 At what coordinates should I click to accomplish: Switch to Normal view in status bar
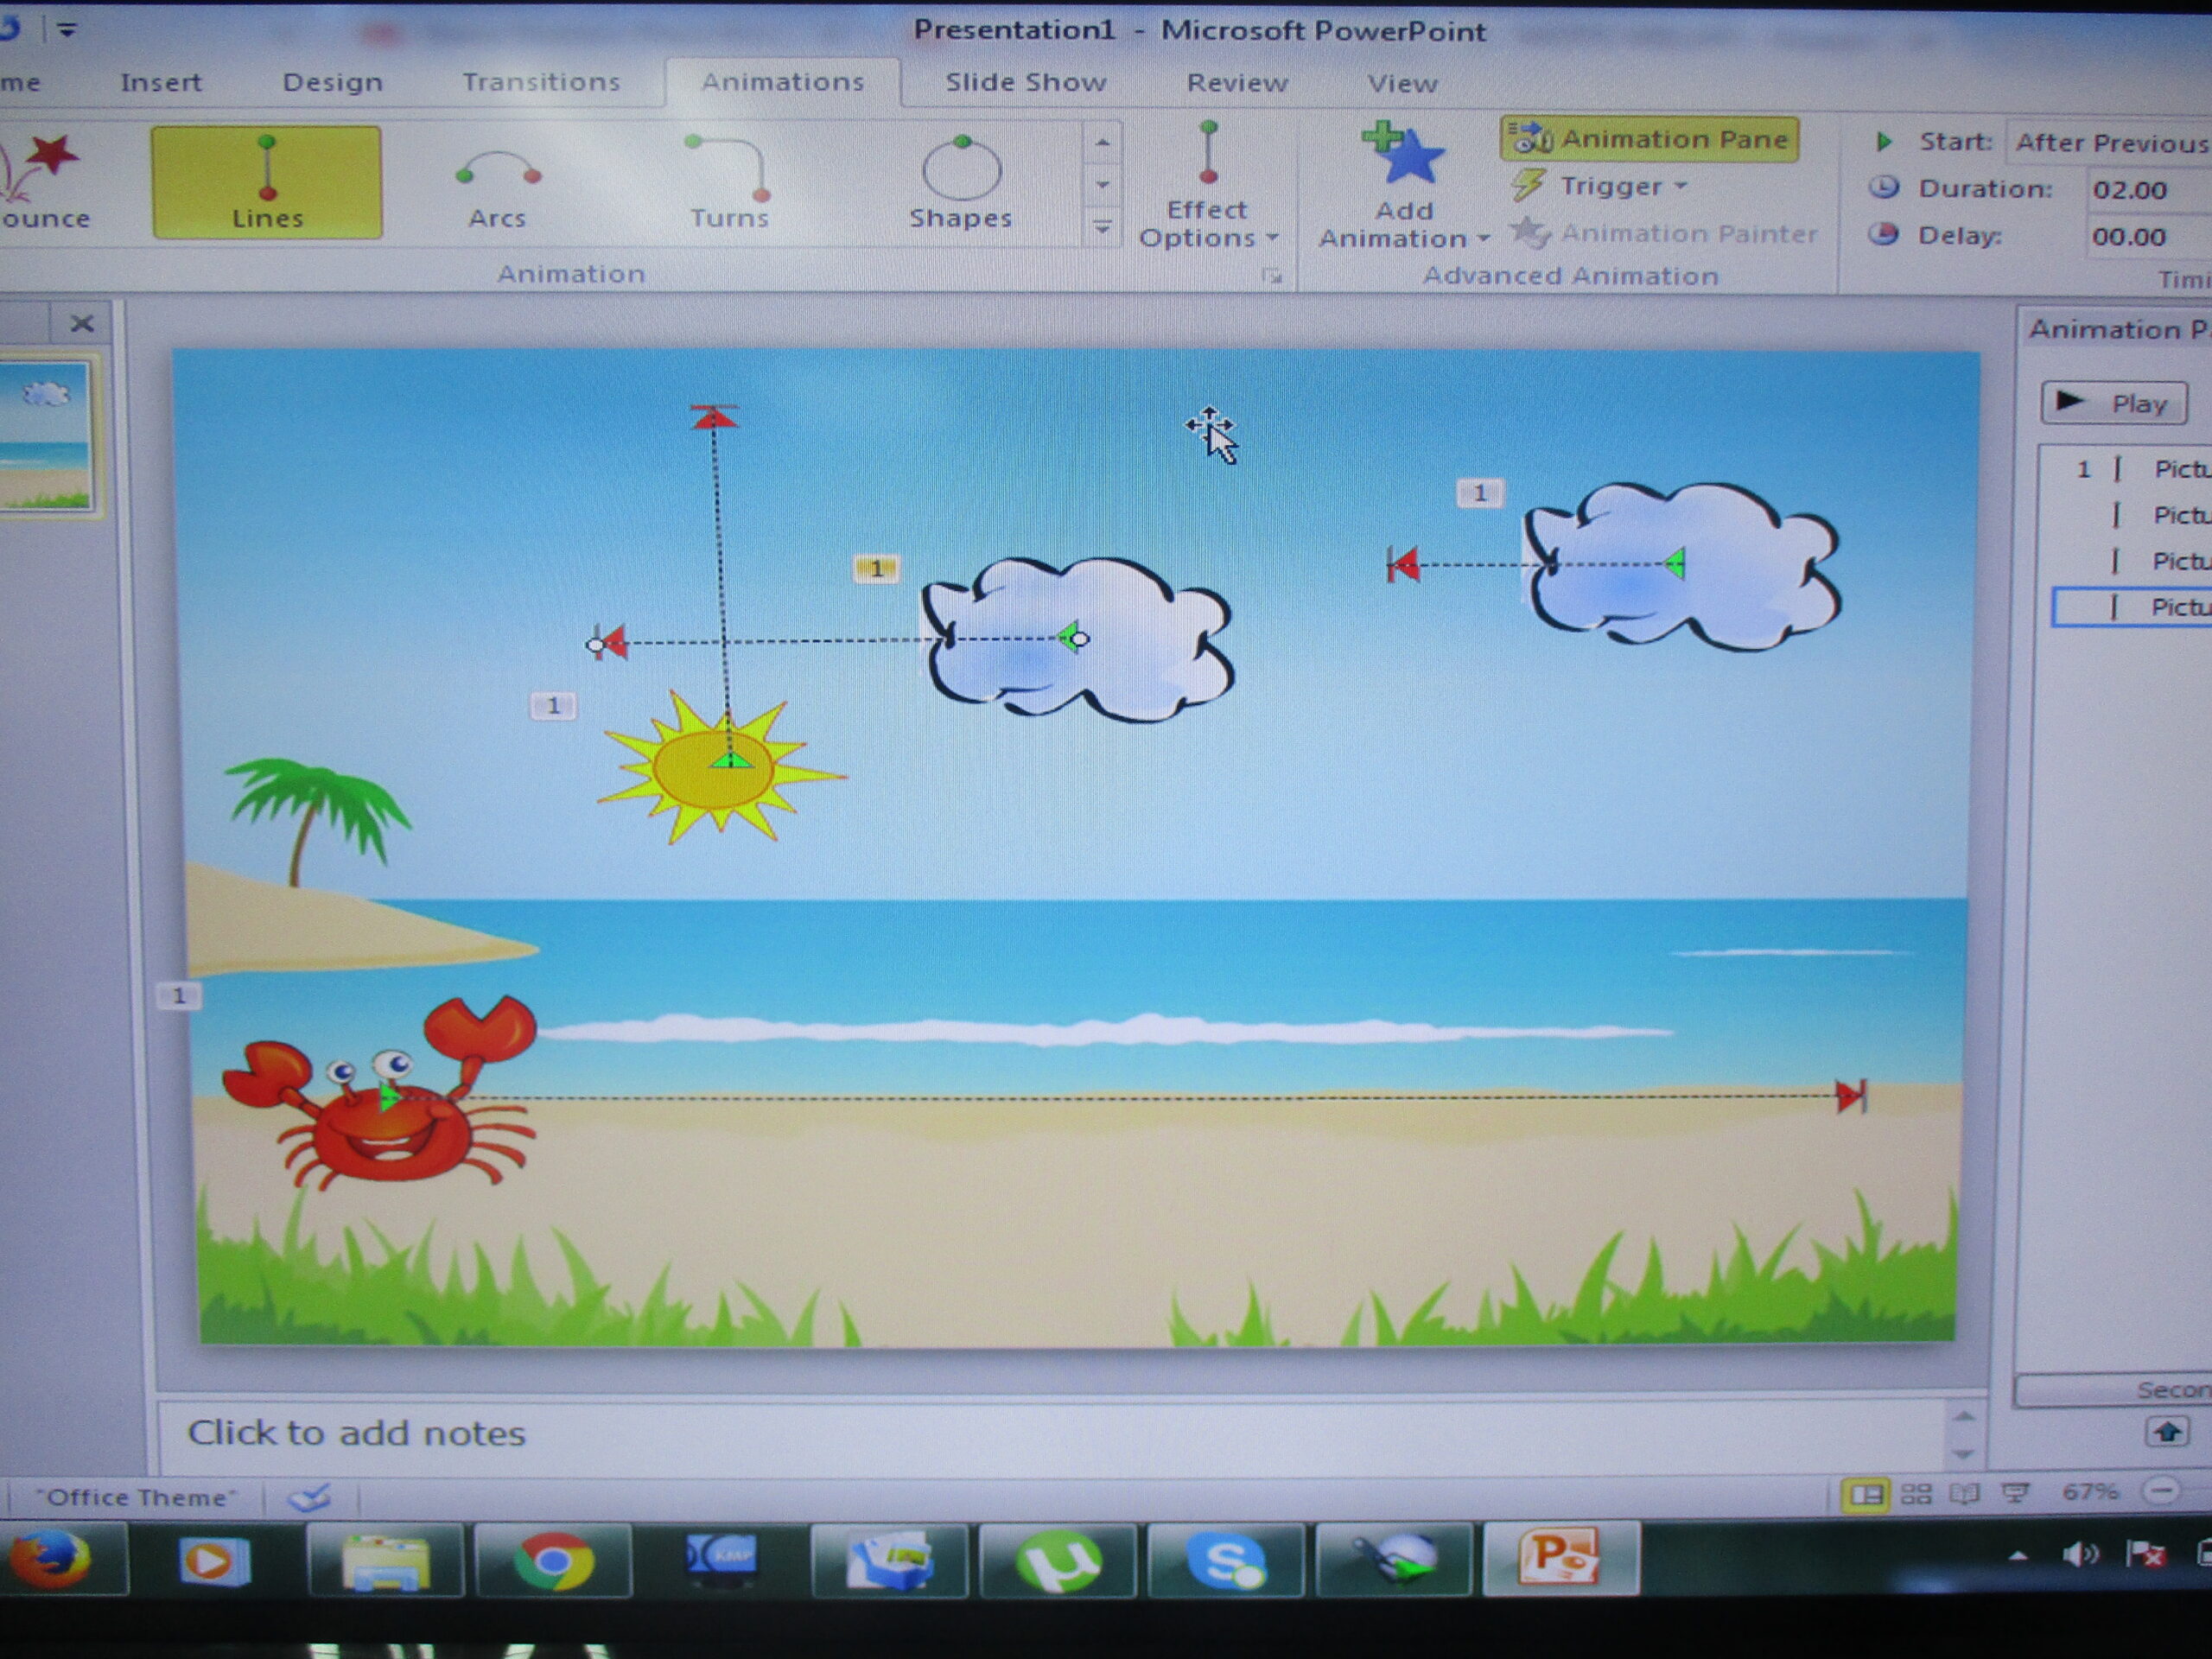tap(1866, 1495)
